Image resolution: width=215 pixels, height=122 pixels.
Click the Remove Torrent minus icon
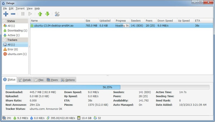13,14
